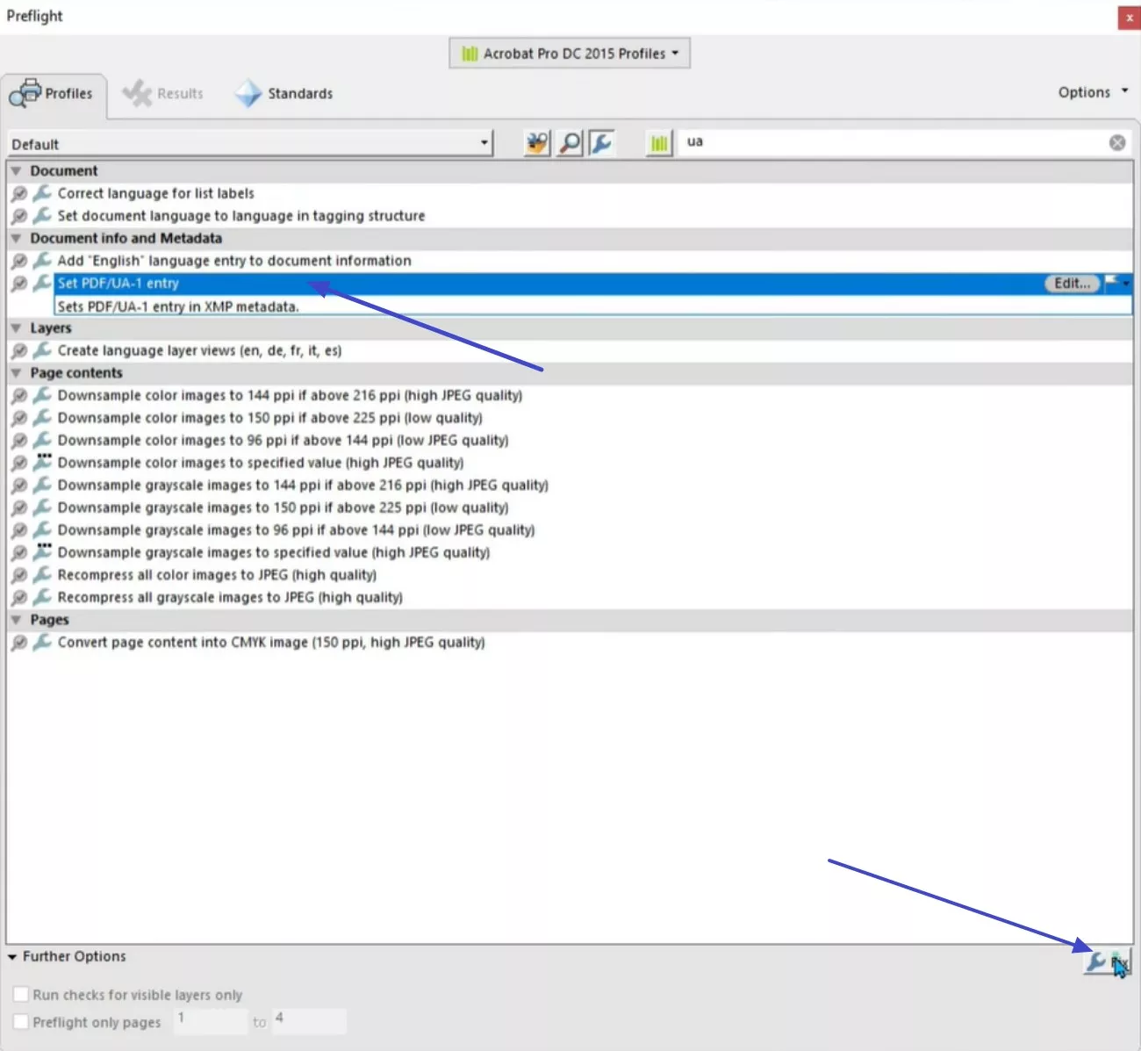The image size is (1141, 1051).
Task: Clear the 'ua' search field
Action: point(1116,142)
